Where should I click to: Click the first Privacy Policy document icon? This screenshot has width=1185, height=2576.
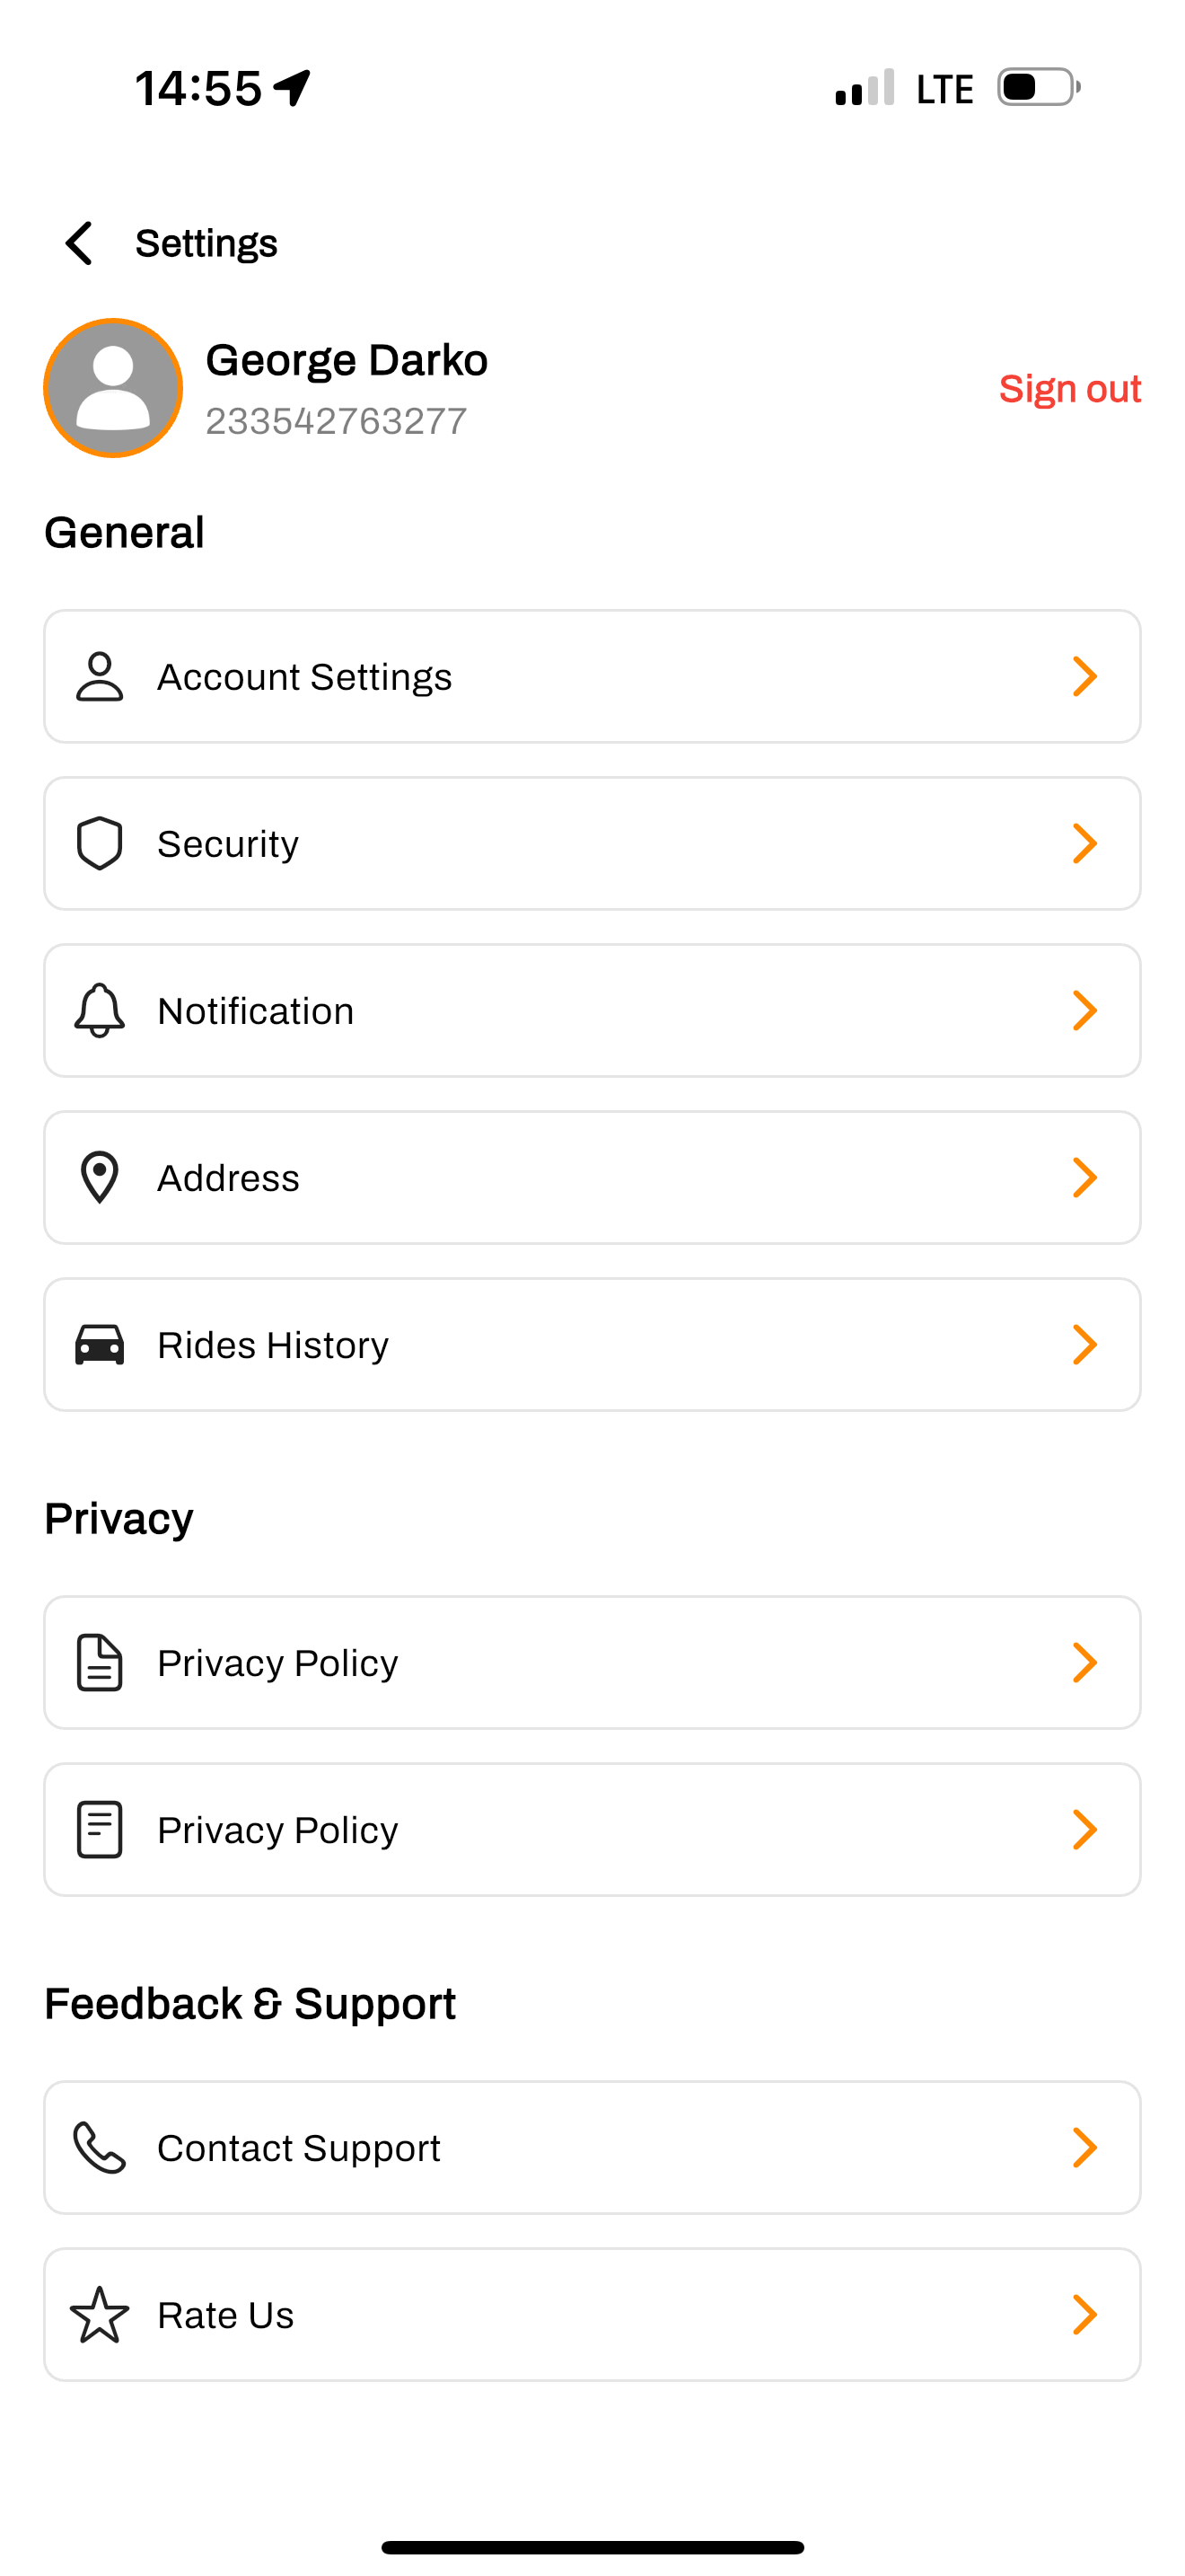click(100, 1663)
